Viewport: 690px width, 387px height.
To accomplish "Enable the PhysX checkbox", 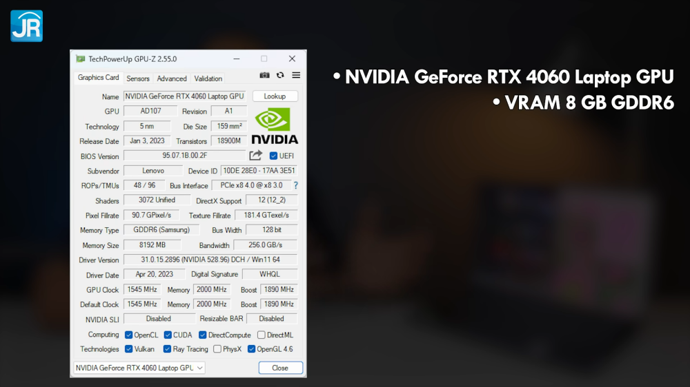I will (217, 349).
